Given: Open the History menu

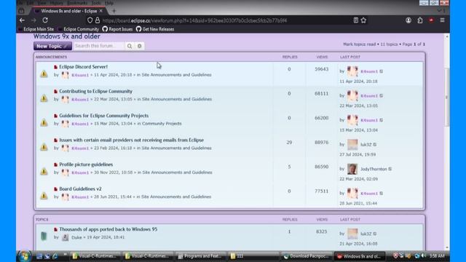Looking at the screenshot, I should pyautogui.click(x=57, y=3).
